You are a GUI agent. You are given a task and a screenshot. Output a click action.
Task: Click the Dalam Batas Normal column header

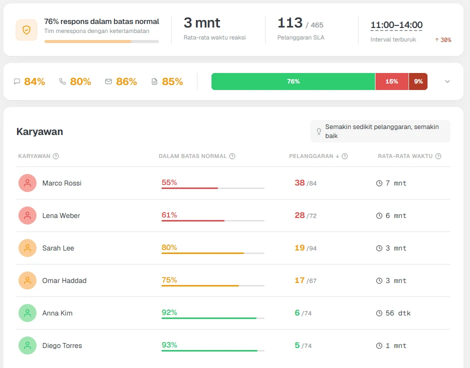192,156
